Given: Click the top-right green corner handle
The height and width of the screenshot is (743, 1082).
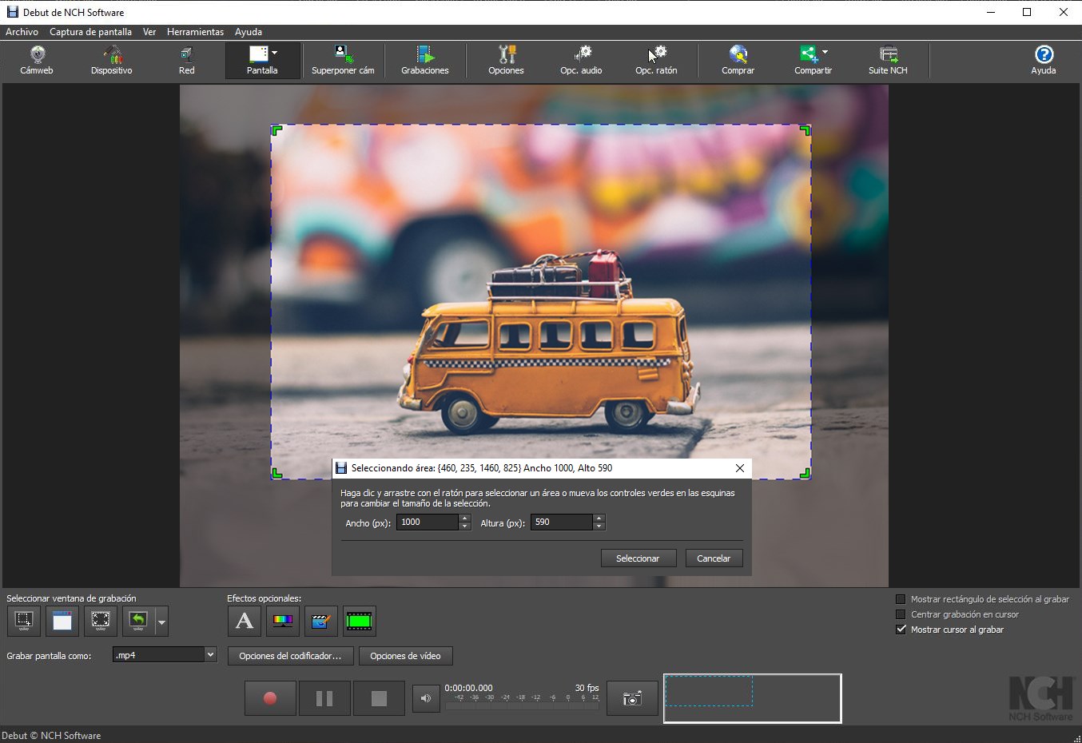Looking at the screenshot, I should coord(806,130).
